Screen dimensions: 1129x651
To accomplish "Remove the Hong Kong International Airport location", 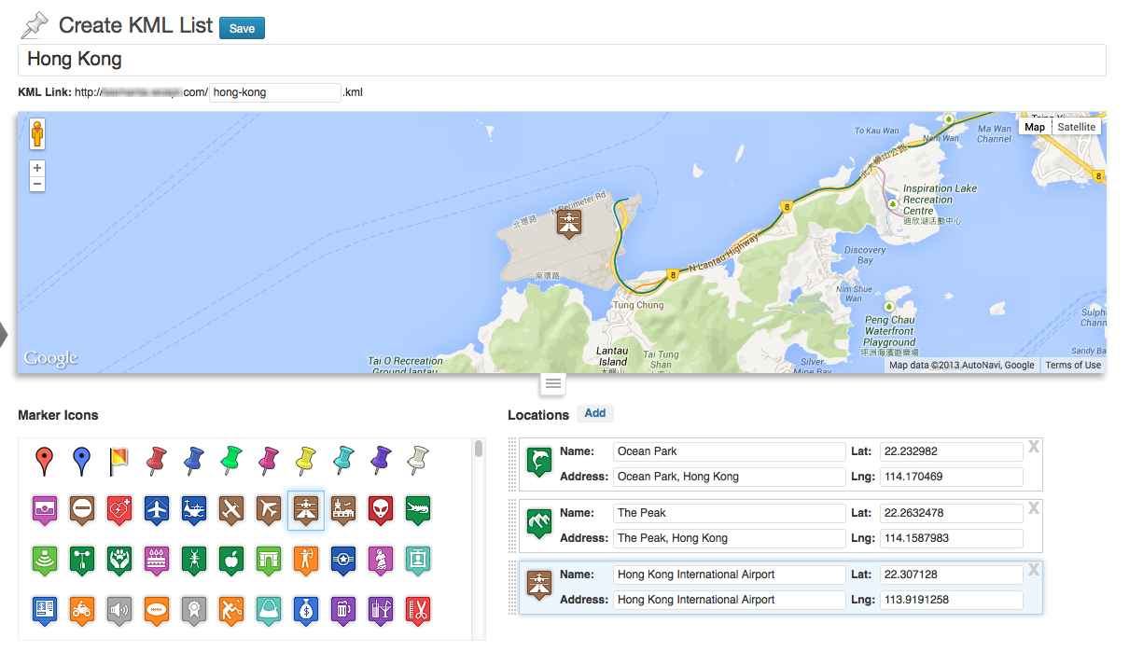I will pyautogui.click(x=1033, y=570).
